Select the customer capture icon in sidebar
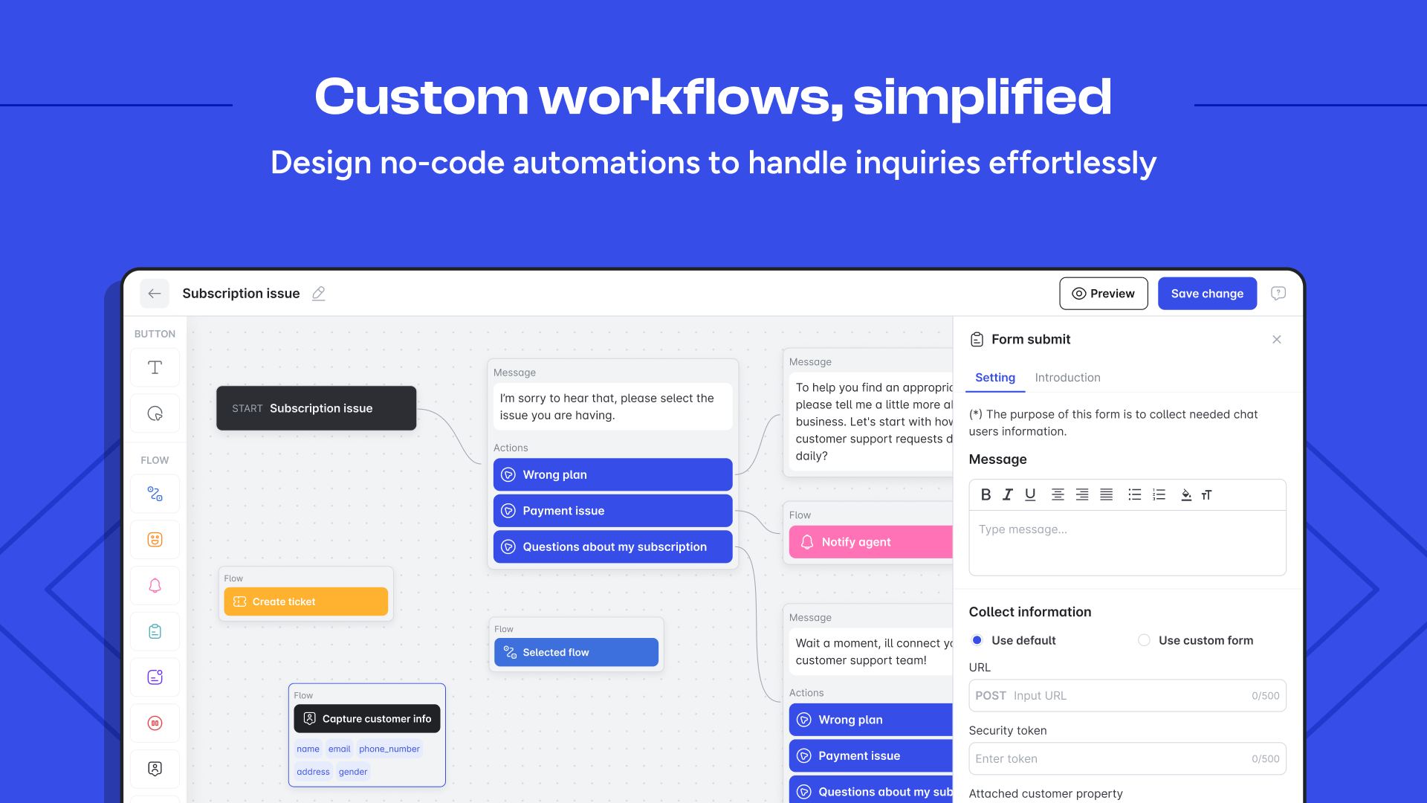The image size is (1427, 803). click(154, 768)
